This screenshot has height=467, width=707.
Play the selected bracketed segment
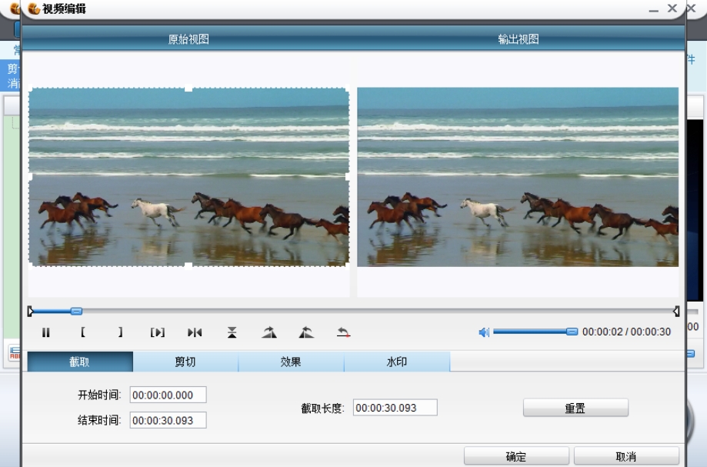pyautogui.click(x=157, y=332)
